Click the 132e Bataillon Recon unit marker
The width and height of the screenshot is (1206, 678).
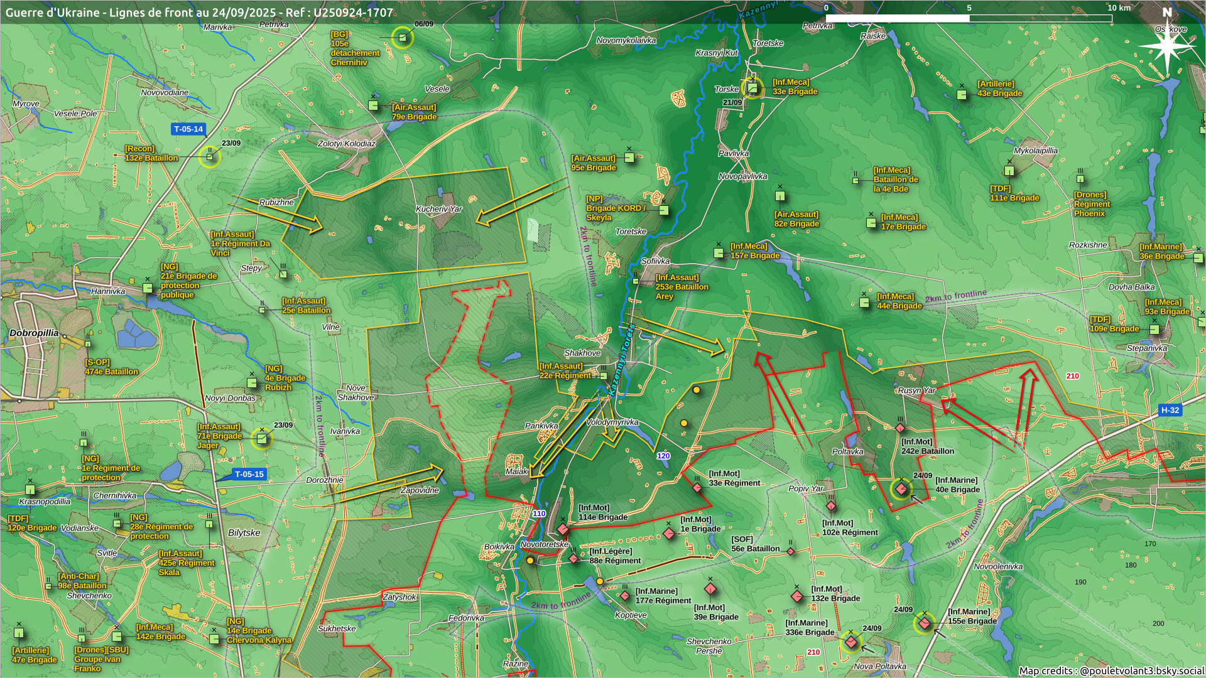point(210,156)
